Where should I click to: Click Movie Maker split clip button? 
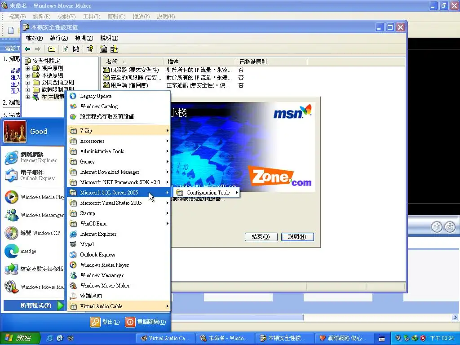point(437,227)
